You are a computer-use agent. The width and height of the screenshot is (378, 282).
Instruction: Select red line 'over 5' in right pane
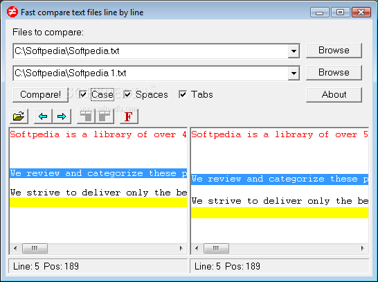[280, 134]
